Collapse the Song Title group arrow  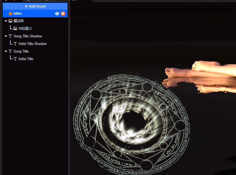point(6,51)
